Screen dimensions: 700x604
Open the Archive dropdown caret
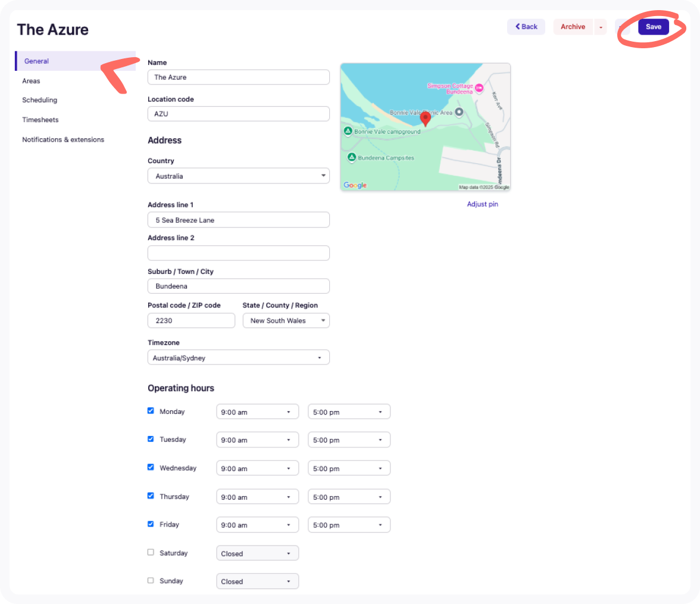pos(601,27)
